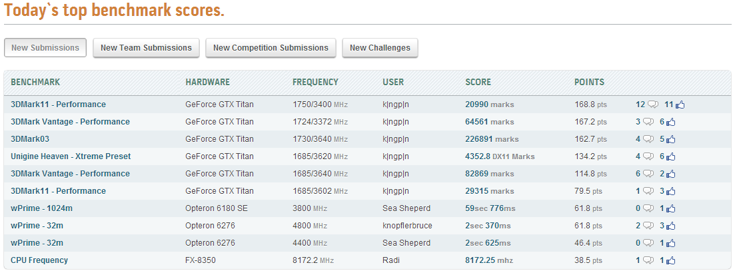Click thumbs-up on 29315 marks row
This screenshot has height=273, width=735.
pyautogui.click(x=671, y=192)
